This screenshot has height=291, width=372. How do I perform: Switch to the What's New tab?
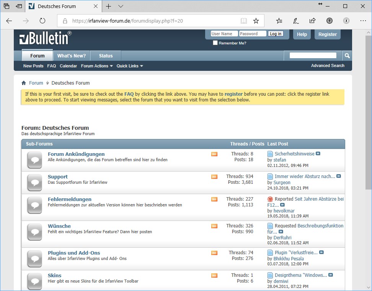click(x=71, y=56)
